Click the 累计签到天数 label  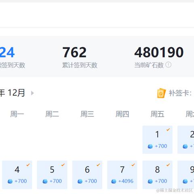coord(80,65)
